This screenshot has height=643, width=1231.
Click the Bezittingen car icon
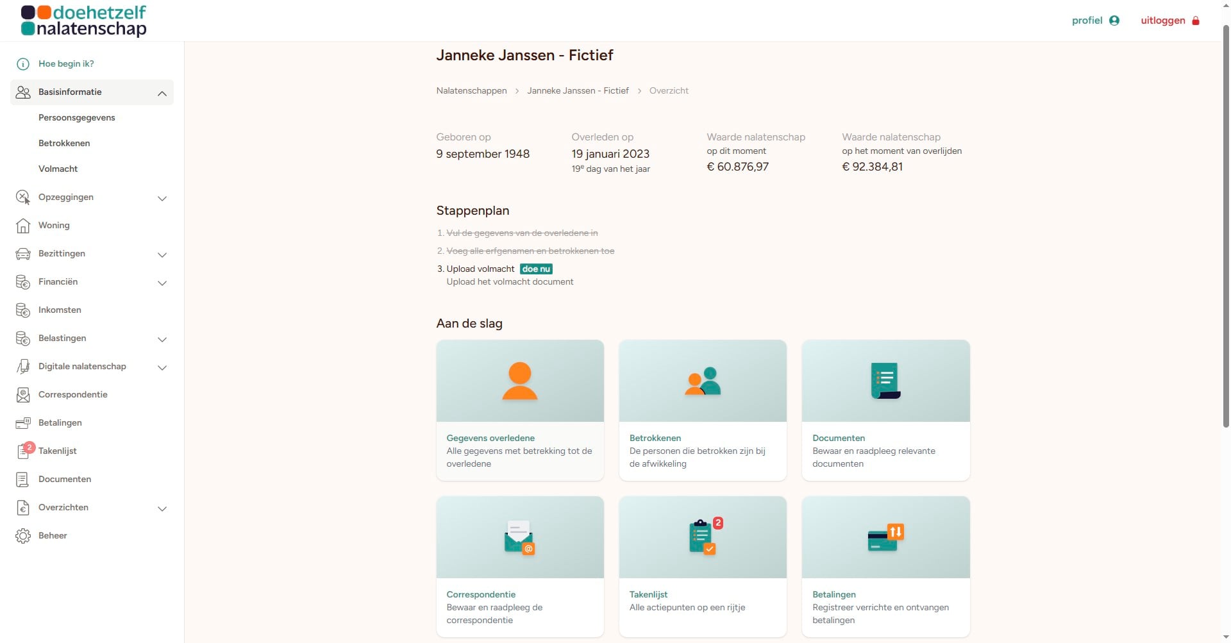click(23, 254)
